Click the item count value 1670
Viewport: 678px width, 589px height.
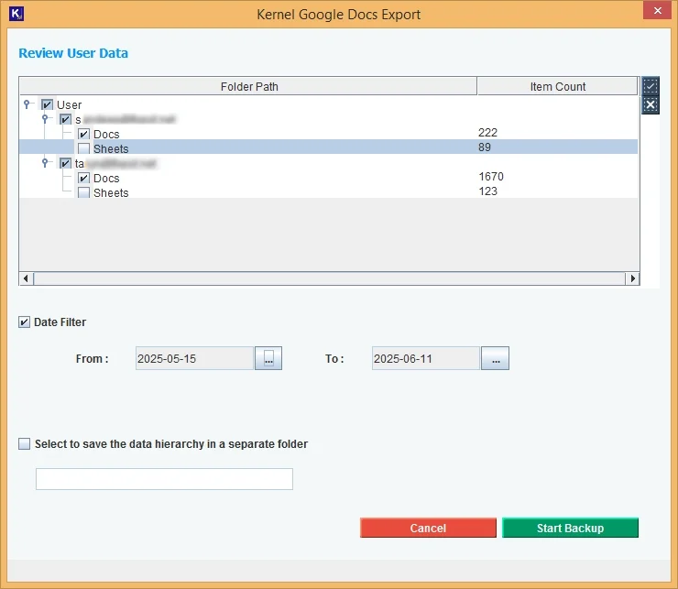491,177
